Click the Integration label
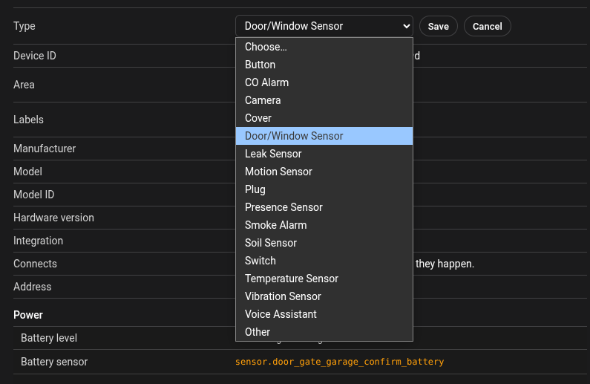The height and width of the screenshot is (384, 590). tap(39, 241)
